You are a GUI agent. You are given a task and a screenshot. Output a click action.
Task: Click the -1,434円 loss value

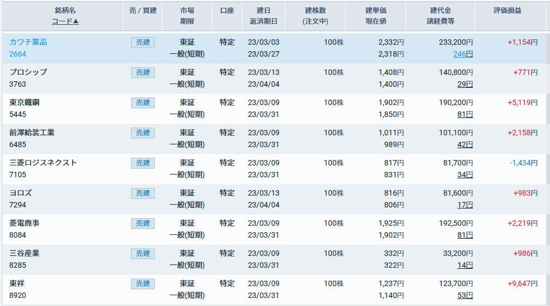point(524,163)
